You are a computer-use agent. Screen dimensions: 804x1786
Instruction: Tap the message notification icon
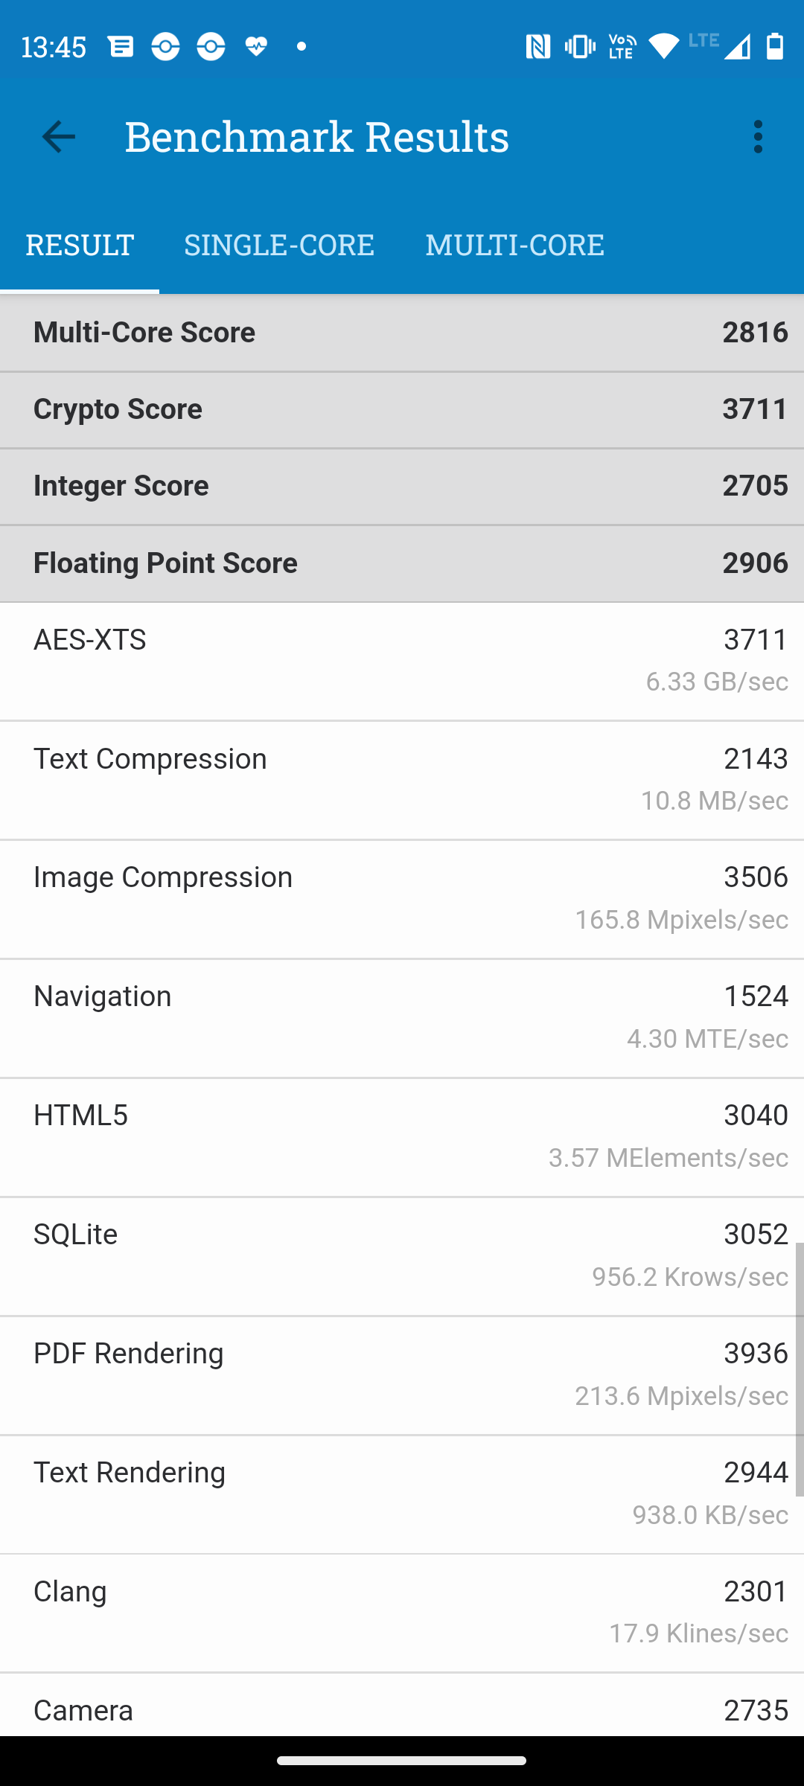pos(121,47)
